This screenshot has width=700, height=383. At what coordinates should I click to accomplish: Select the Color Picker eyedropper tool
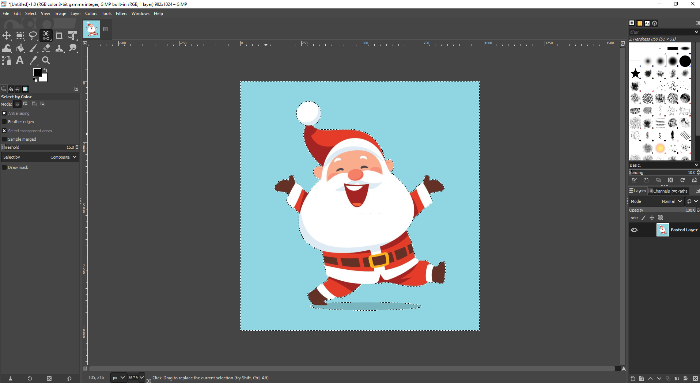pyautogui.click(x=33, y=60)
